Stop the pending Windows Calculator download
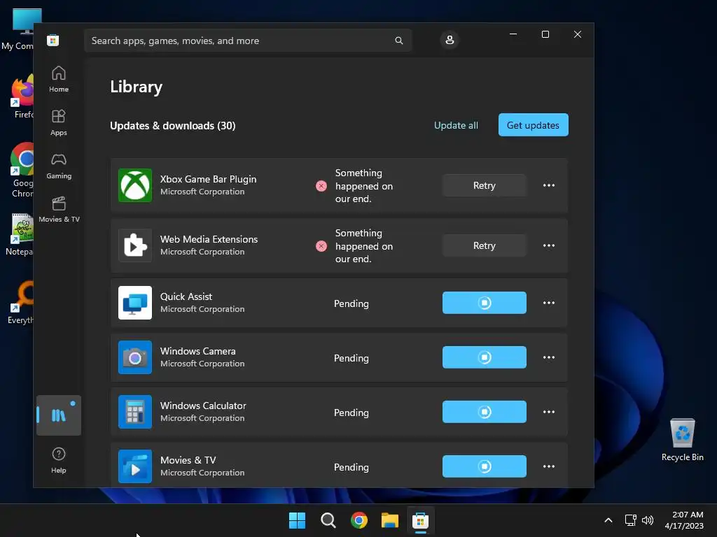The width and height of the screenshot is (717, 537). (485, 412)
